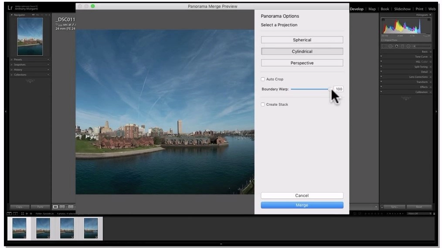Screen dimensions: 442x248
Task: Open the Map module tab
Action: click(372, 9)
